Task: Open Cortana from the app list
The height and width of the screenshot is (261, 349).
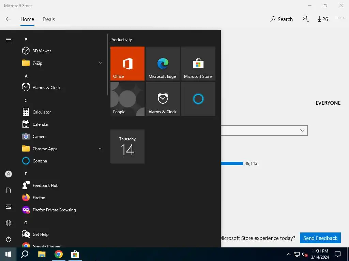Action: [x=62, y=161]
